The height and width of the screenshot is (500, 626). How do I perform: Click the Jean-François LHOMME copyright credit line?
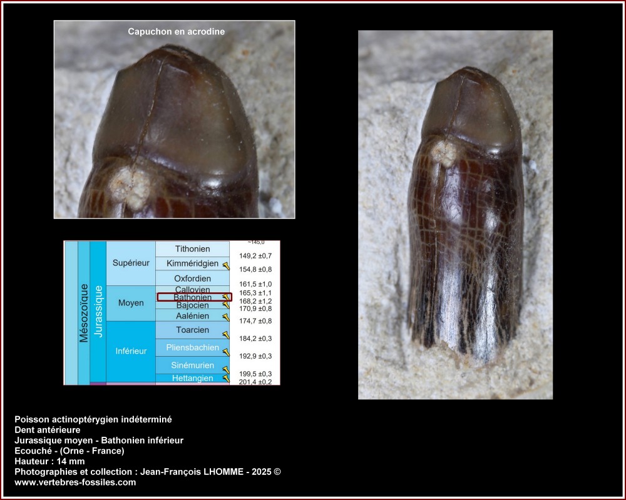point(151,472)
